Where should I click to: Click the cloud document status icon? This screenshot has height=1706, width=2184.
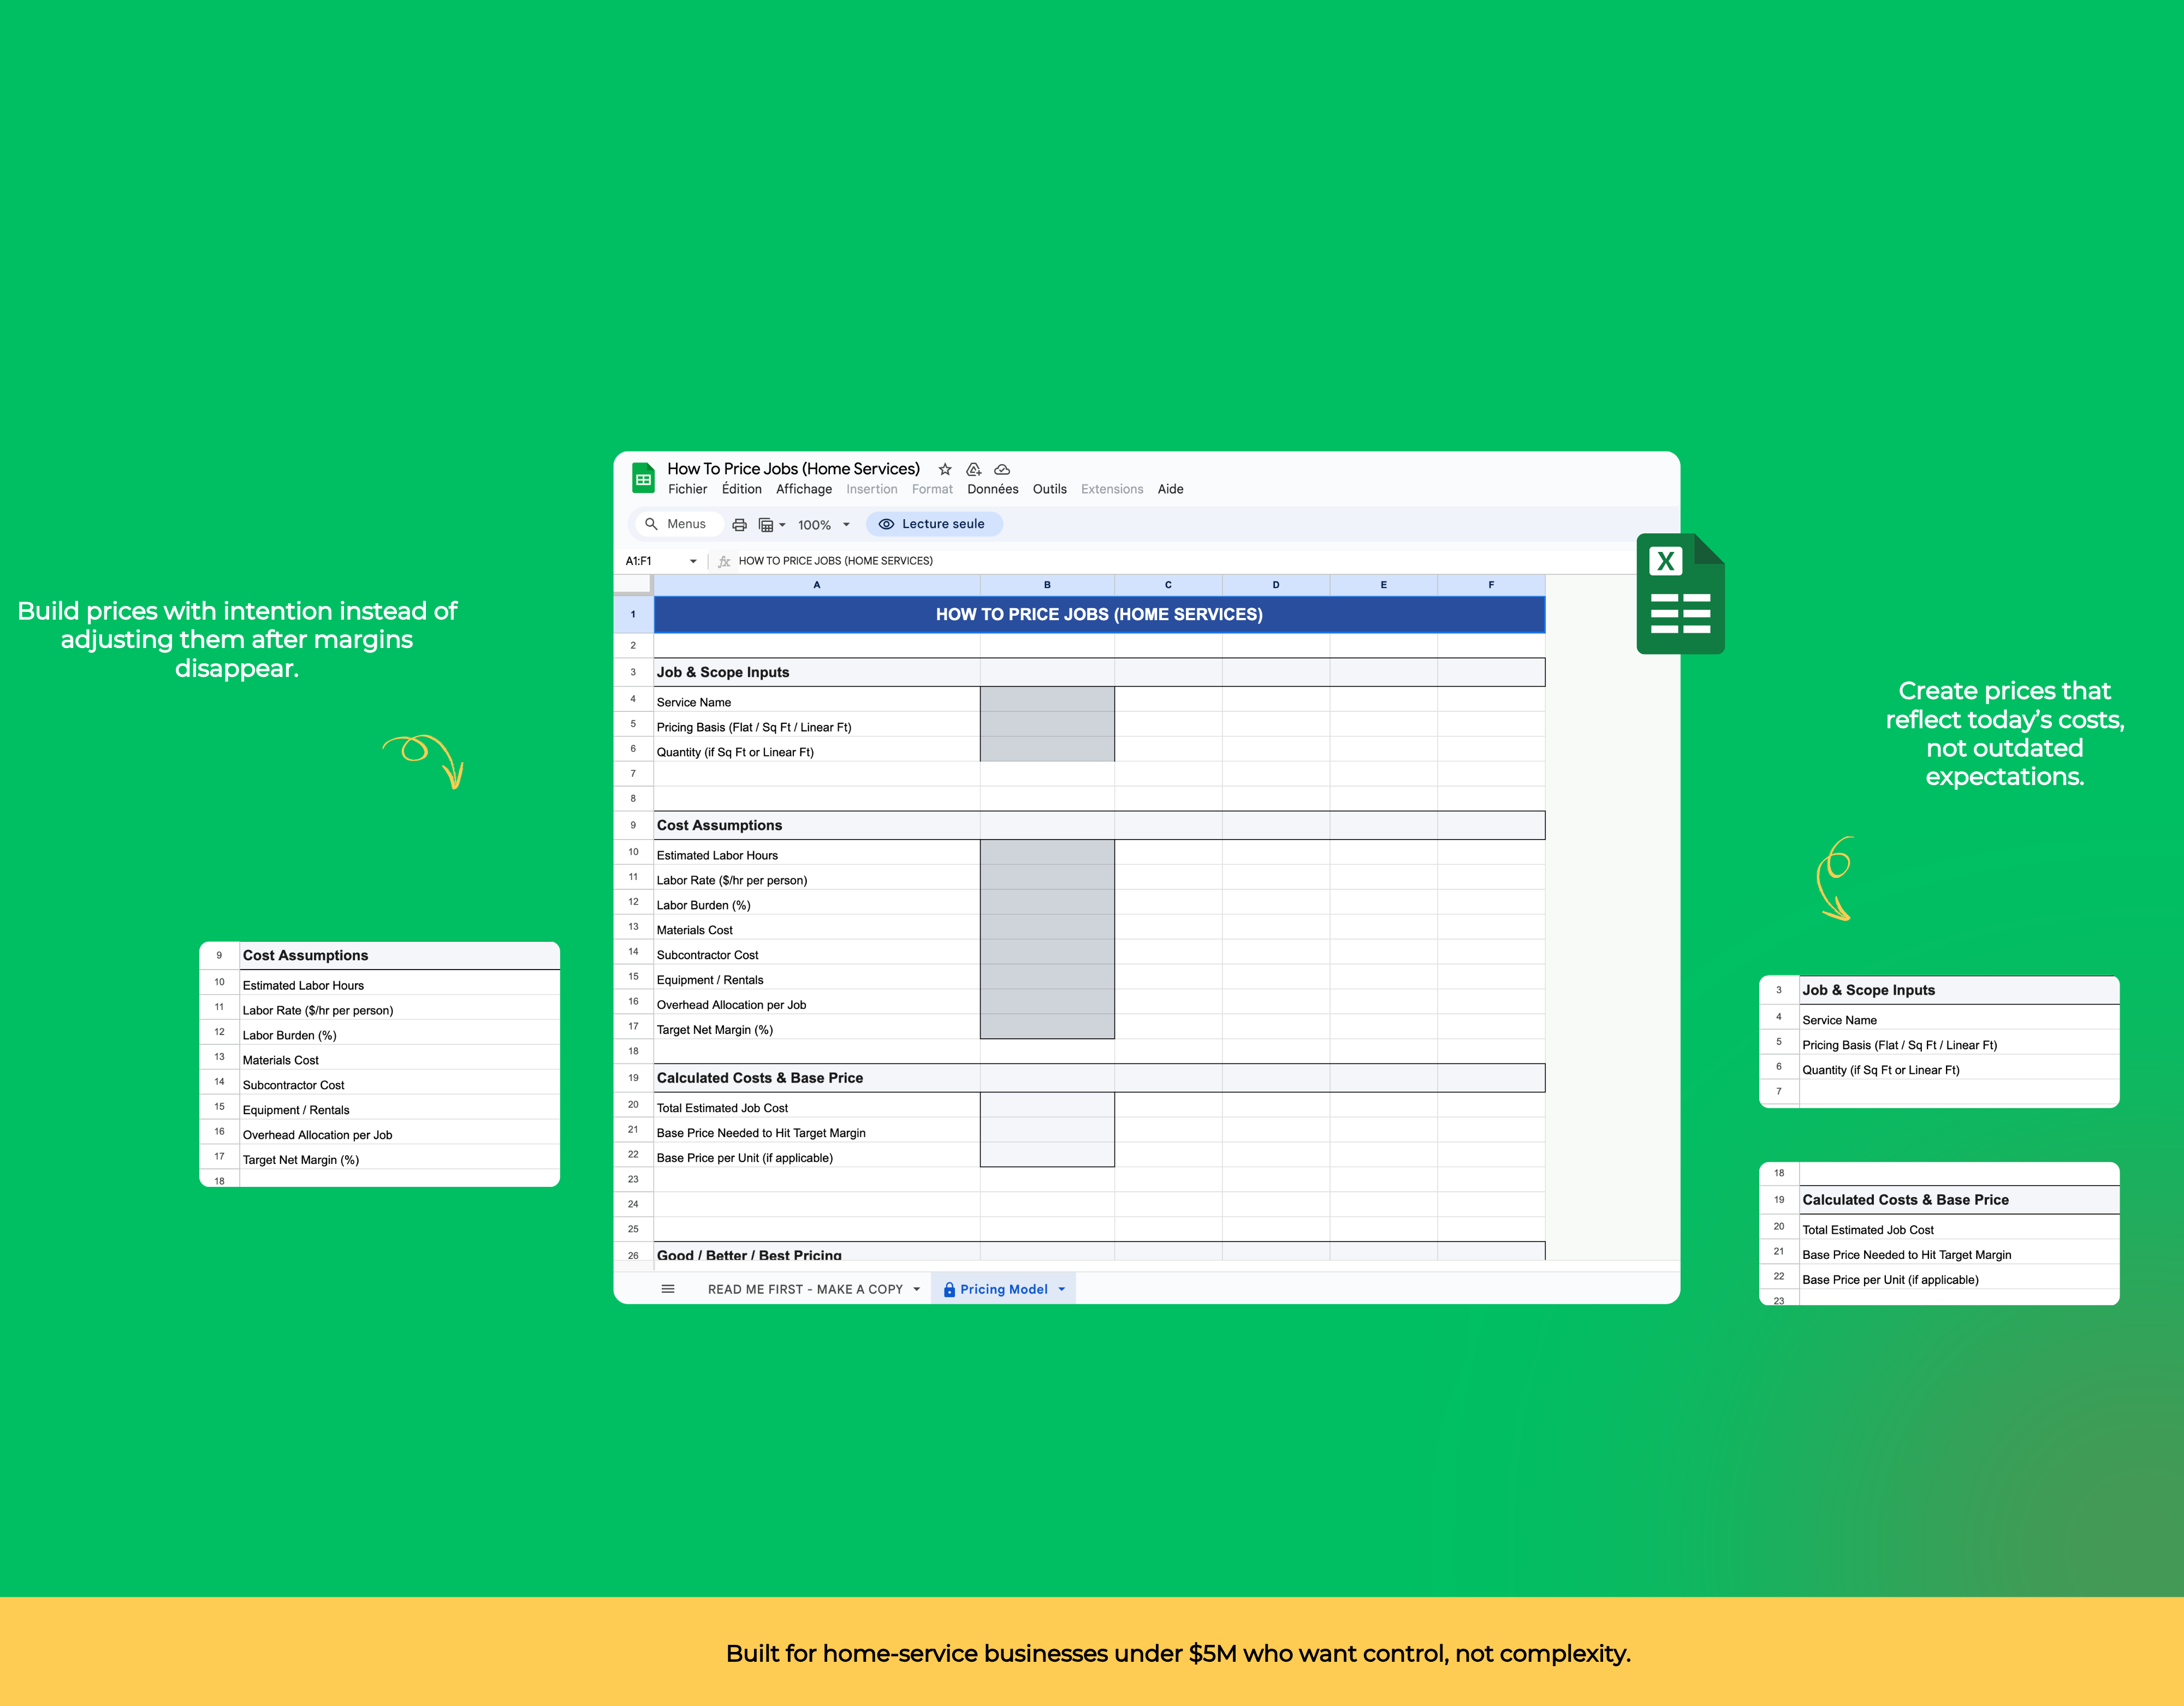coord(1002,469)
